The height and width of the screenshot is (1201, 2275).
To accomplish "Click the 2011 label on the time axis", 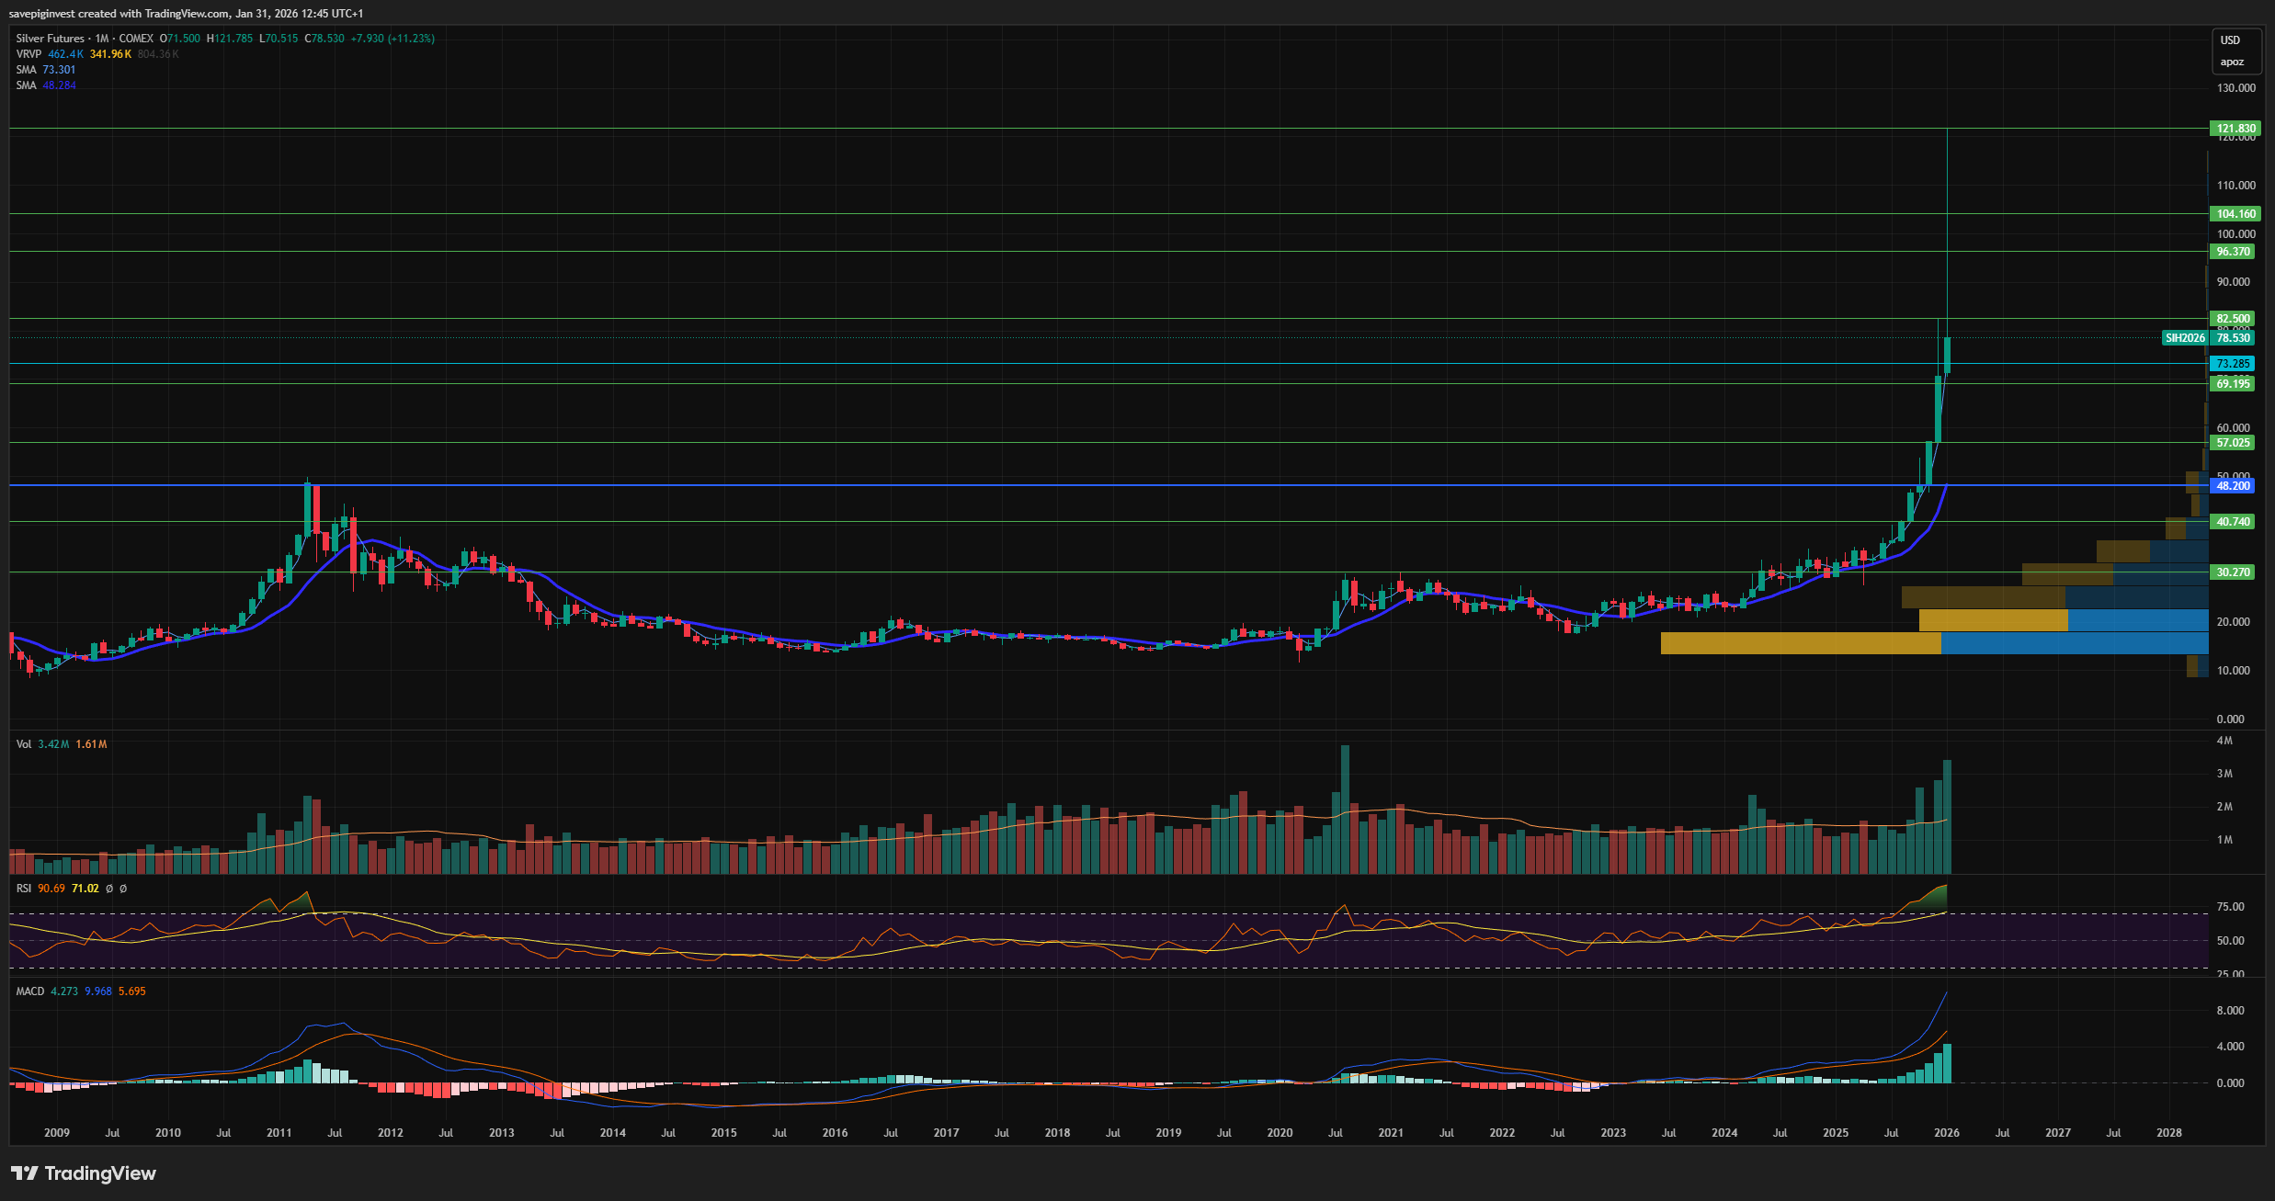I will pyautogui.click(x=279, y=1133).
